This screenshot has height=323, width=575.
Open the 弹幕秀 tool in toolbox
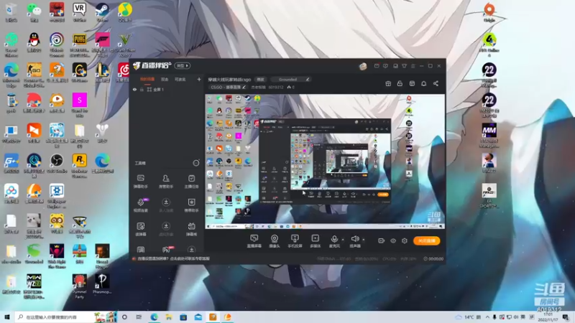pyautogui.click(x=191, y=229)
